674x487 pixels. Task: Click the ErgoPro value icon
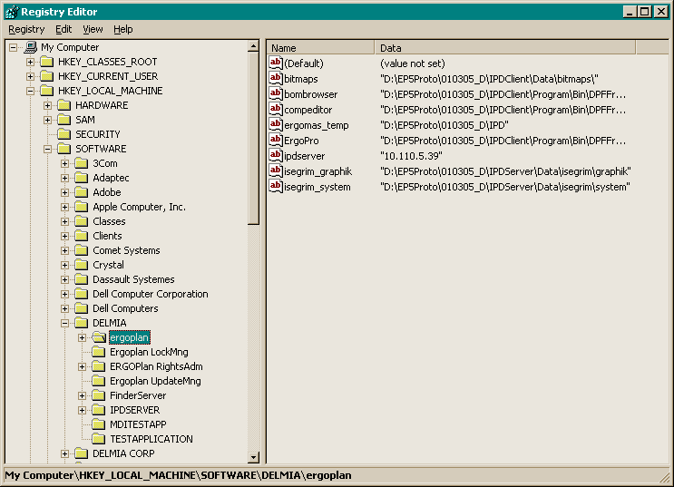[277, 141]
